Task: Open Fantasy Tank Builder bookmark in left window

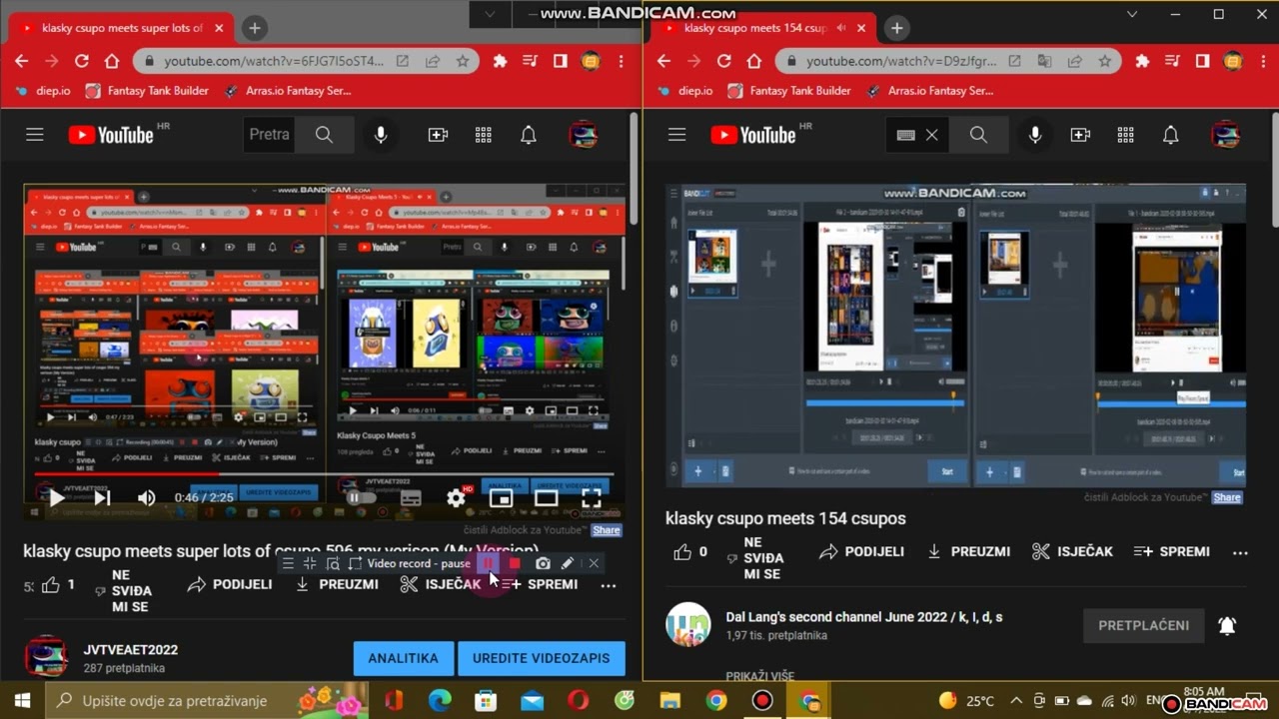Action: click(x=147, y=91)
